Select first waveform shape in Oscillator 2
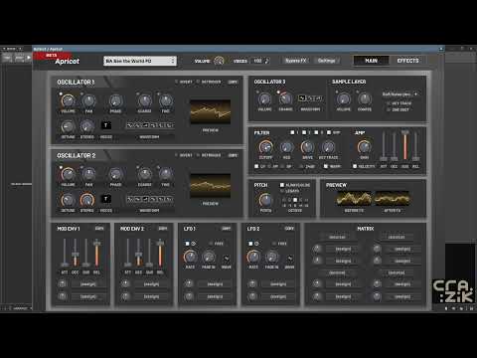The height and width of the screenshot is (358, 477). click(x=130, y=199)
